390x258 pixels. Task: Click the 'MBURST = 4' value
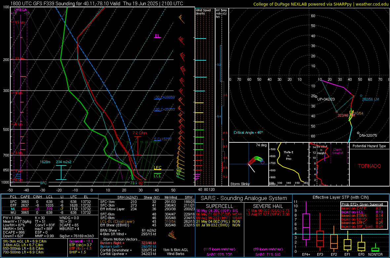click(x=69, y=229)
